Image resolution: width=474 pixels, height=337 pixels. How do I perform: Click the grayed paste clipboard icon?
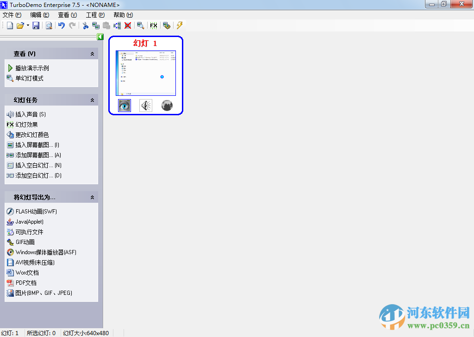106,25
